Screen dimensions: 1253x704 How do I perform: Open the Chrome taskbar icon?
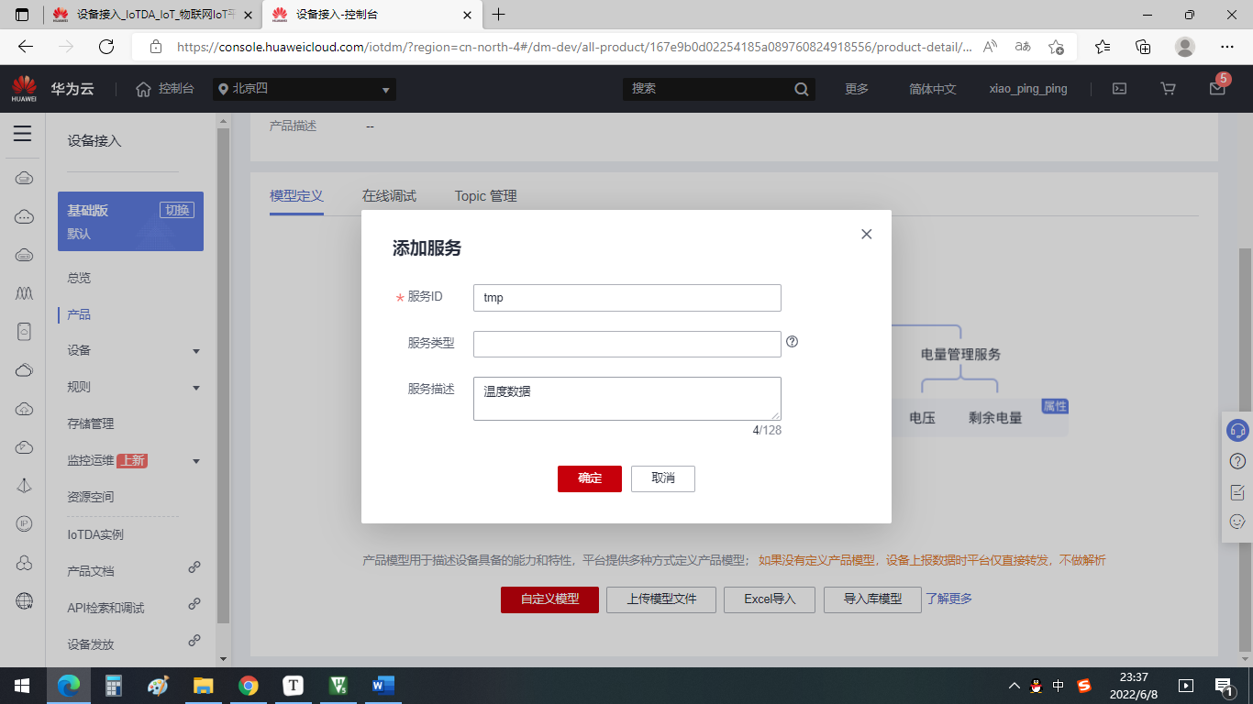coord(248,685)
